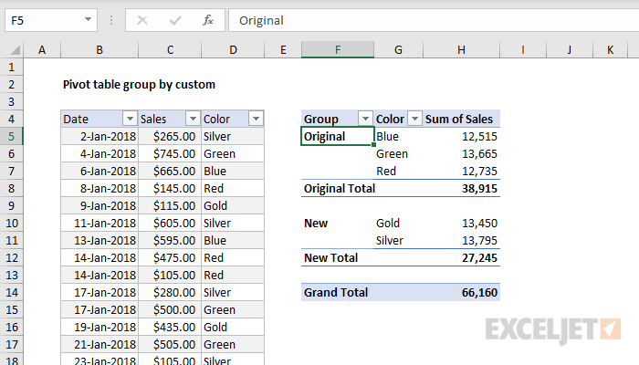Select column D header
This screenshot has width=639, height=365.
tap(233, 49)
